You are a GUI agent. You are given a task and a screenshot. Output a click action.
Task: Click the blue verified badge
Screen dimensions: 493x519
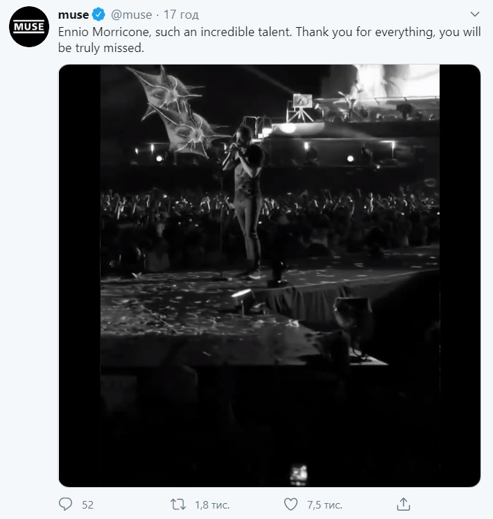click(99, 15)
